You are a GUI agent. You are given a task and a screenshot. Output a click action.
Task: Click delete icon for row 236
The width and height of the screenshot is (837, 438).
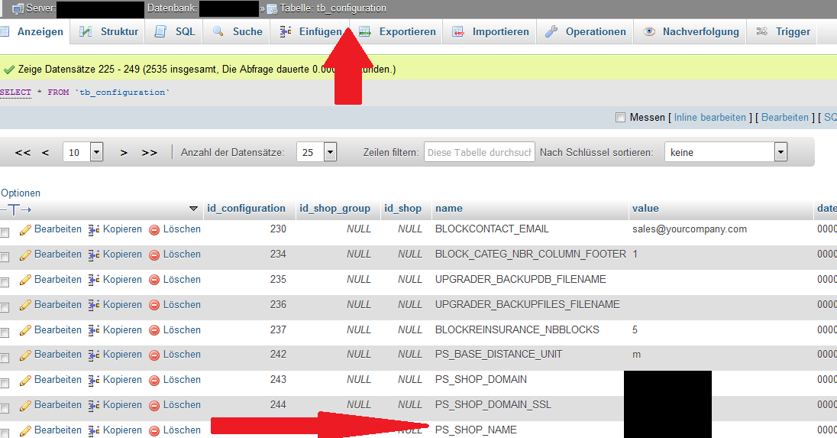tap(154, 306)
